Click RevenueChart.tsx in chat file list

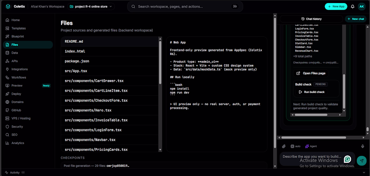click(x=306, y=51)
